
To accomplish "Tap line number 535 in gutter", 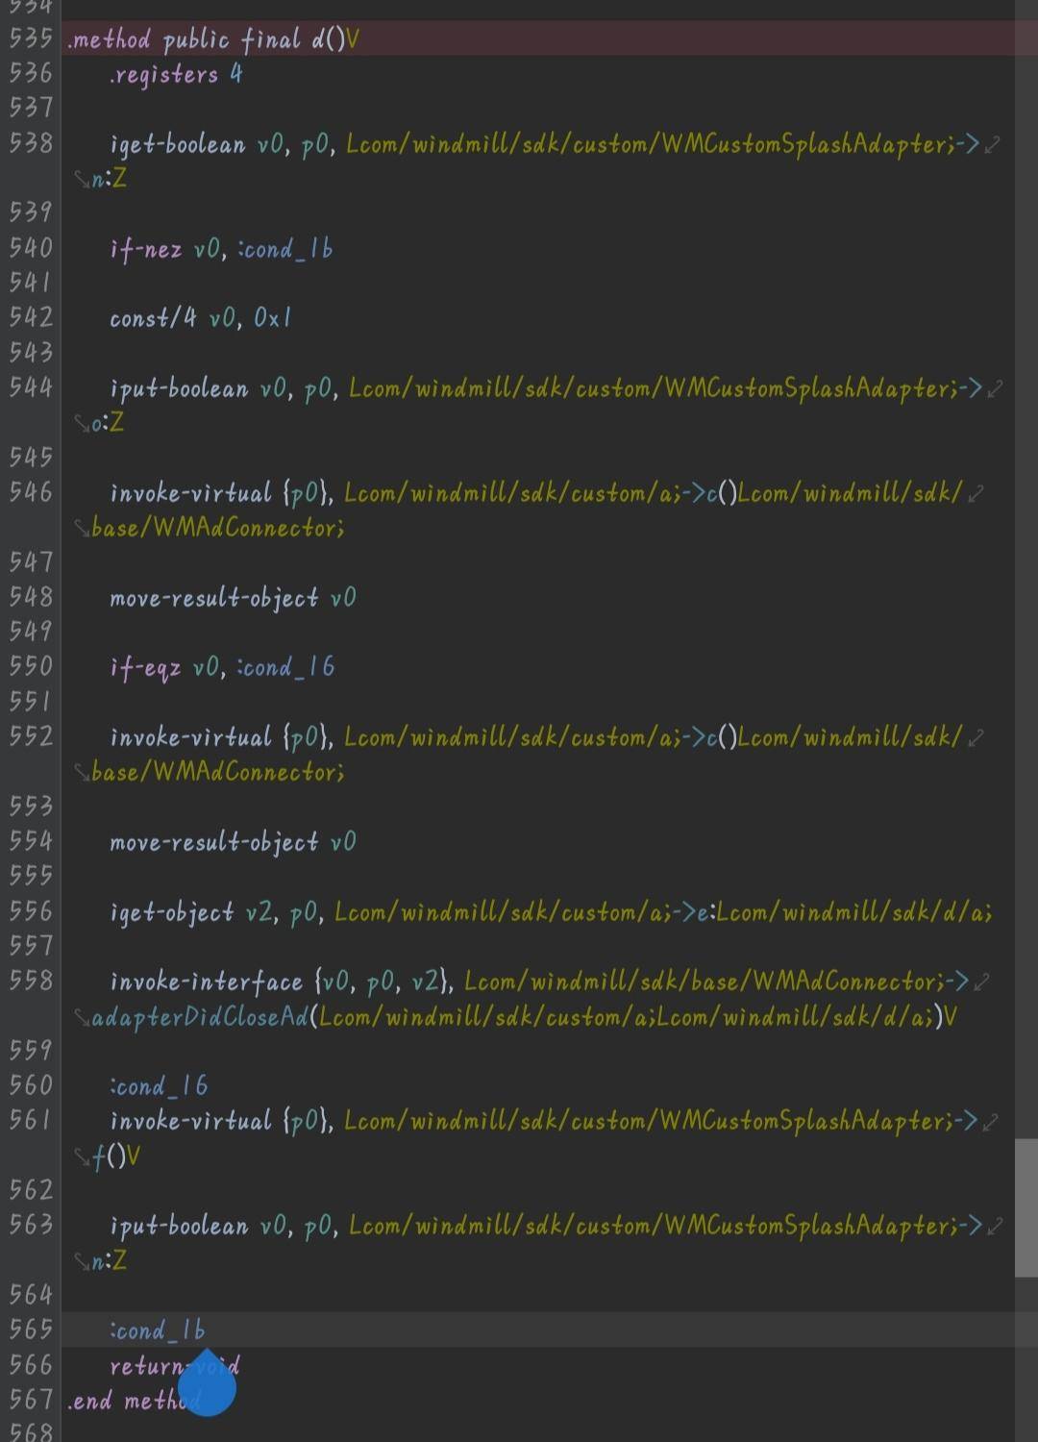I will pyautogui.click(x=31, y=39).
